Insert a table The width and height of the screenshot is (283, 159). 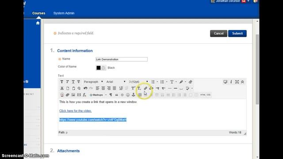pyautogui.click(x=140, y=95)
